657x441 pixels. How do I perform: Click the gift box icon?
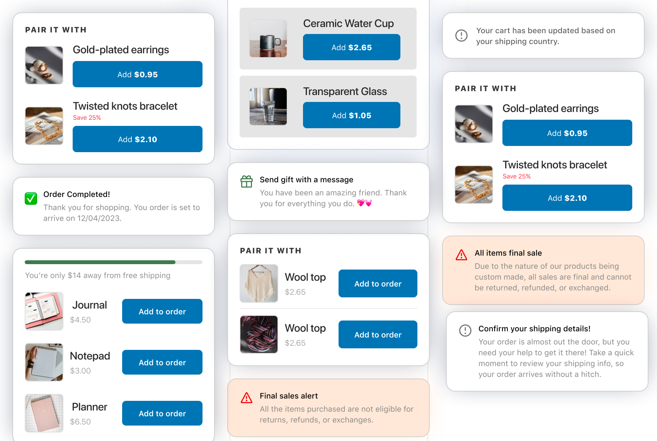tap(247, 181)
